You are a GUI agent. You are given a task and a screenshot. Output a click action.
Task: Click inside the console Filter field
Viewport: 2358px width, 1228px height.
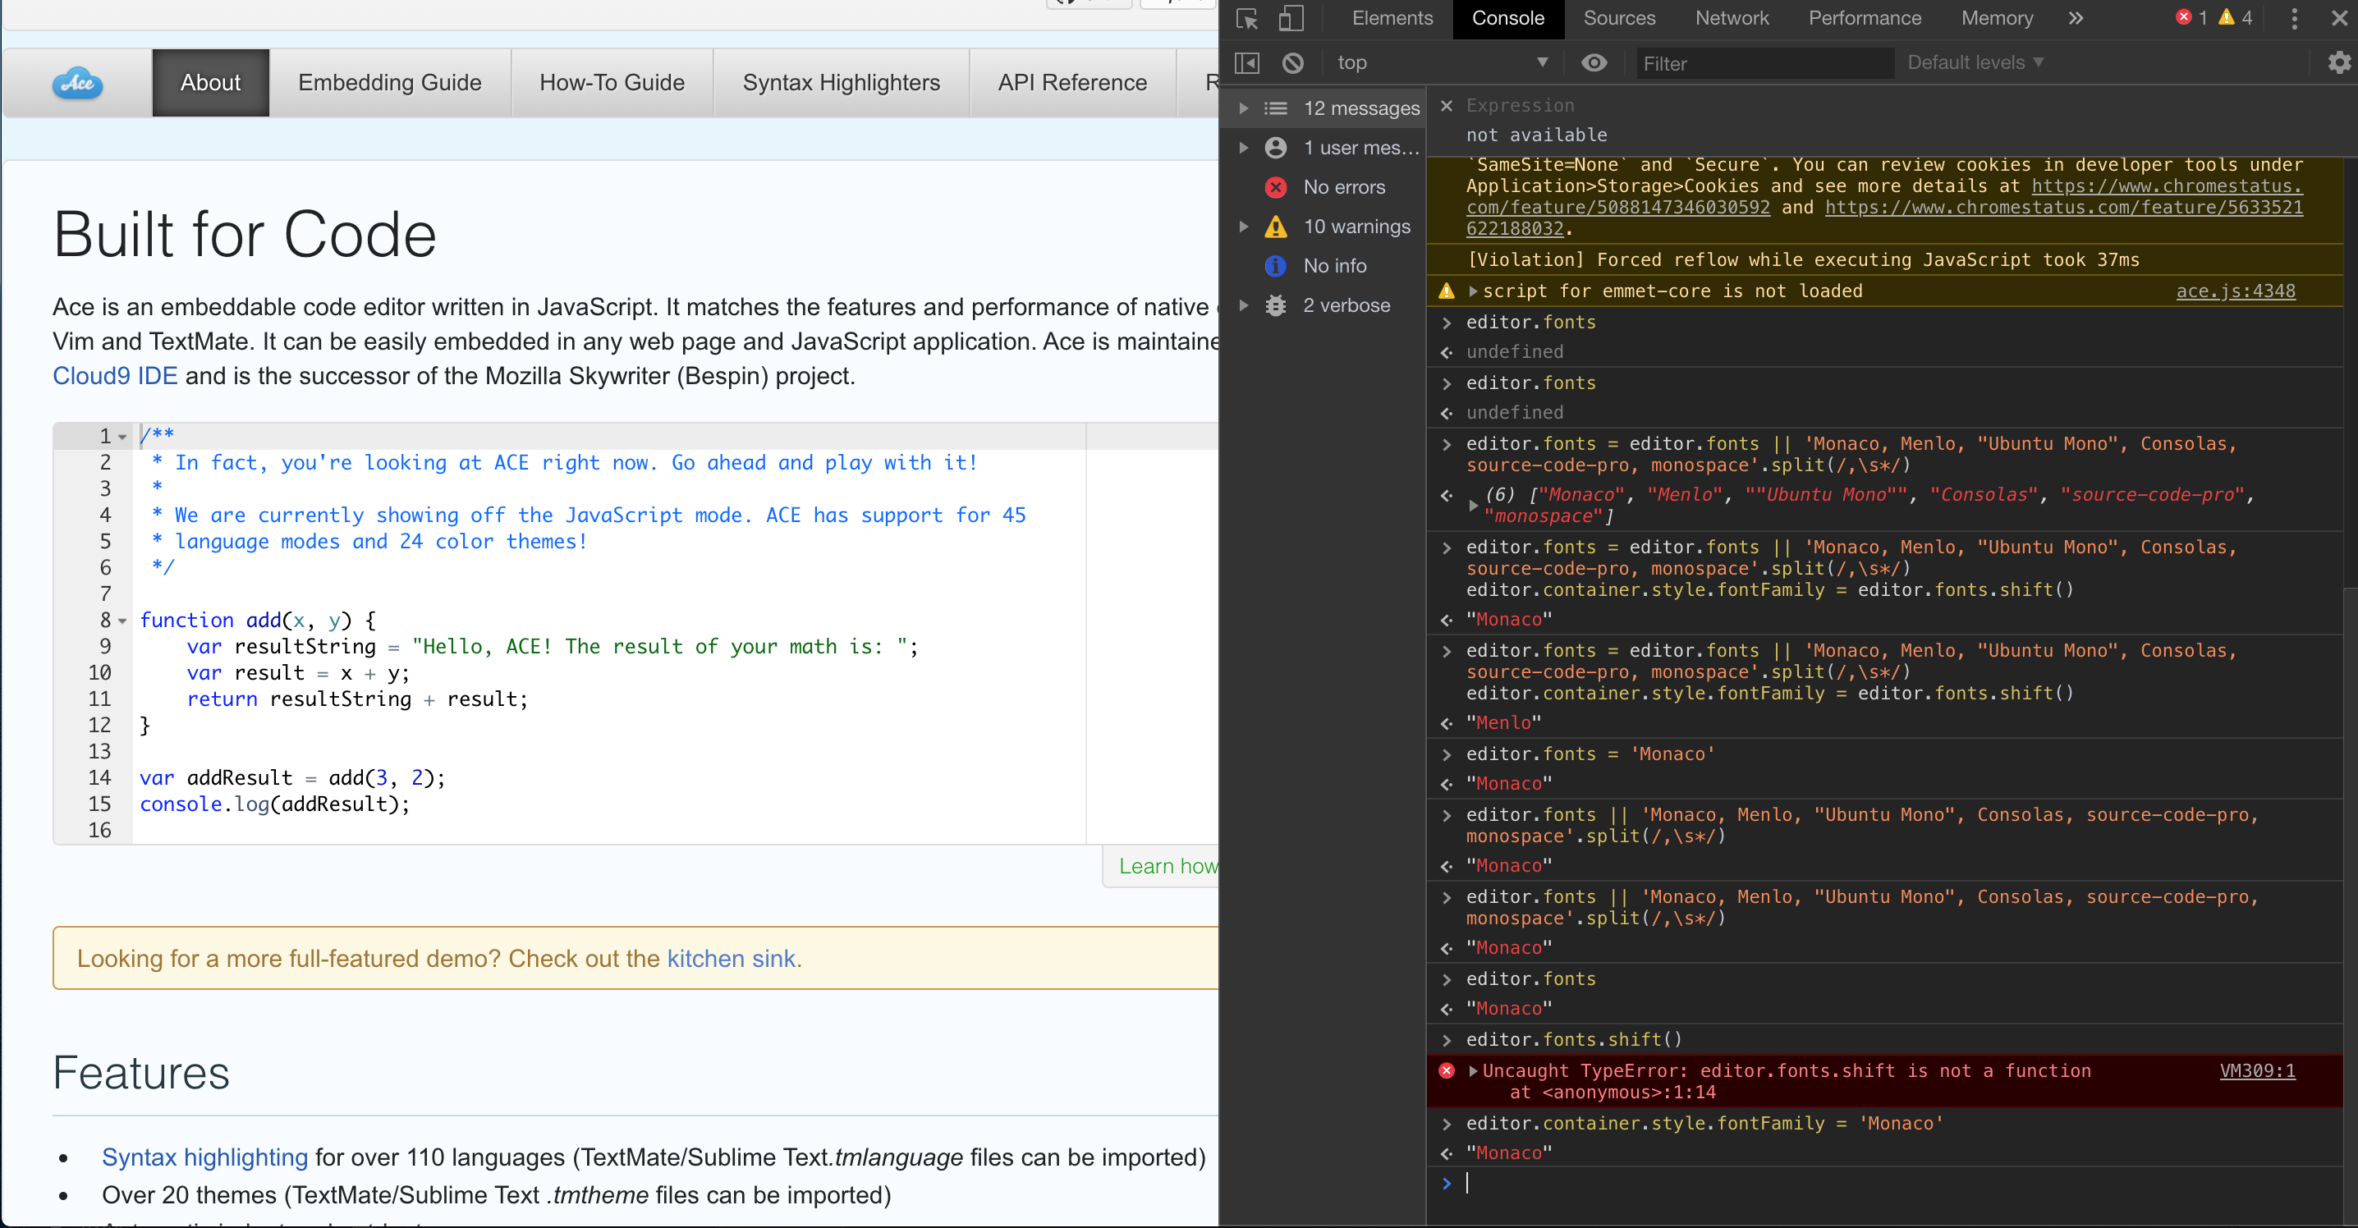1765,63
